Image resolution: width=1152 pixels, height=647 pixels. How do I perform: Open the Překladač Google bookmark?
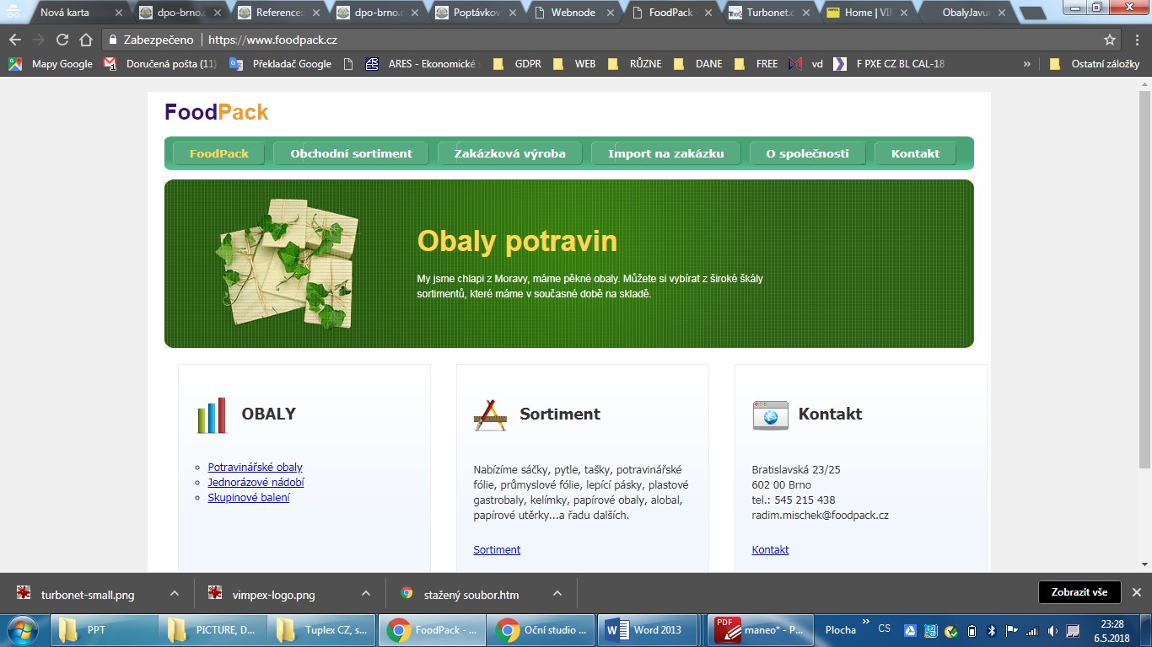pyautogui.click(x=281, y=63)
